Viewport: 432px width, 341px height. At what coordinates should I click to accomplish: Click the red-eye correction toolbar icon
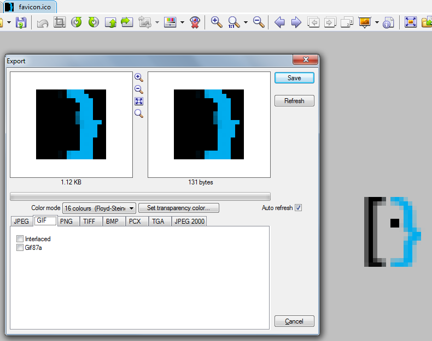tap(195, 22)
